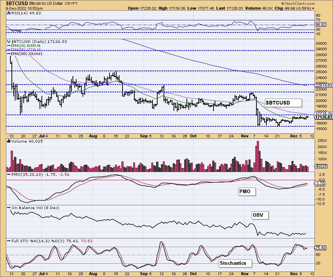Click the -1.75 PMO axis tag
The height and width of the screenshot is (277, 333).
[320, 183]
